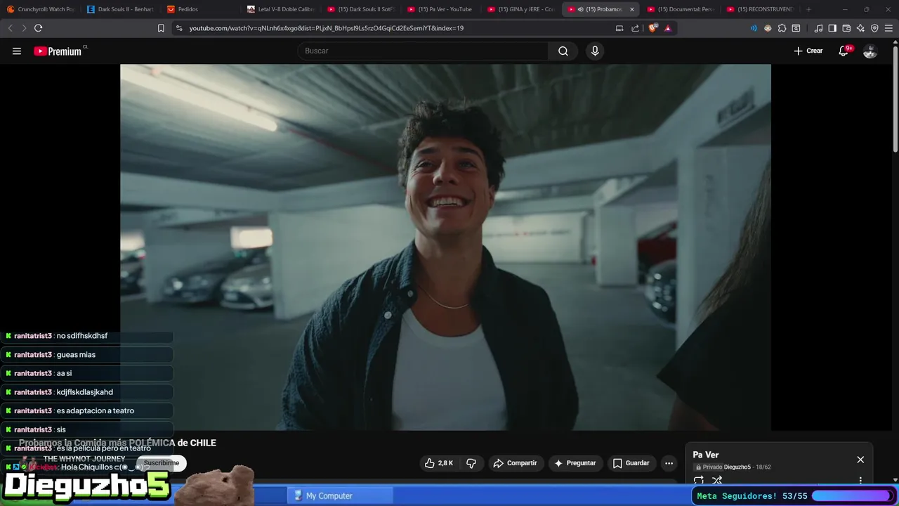Go back with browser back arrow
Screen dimensions: 899x506
click(10, 28)
